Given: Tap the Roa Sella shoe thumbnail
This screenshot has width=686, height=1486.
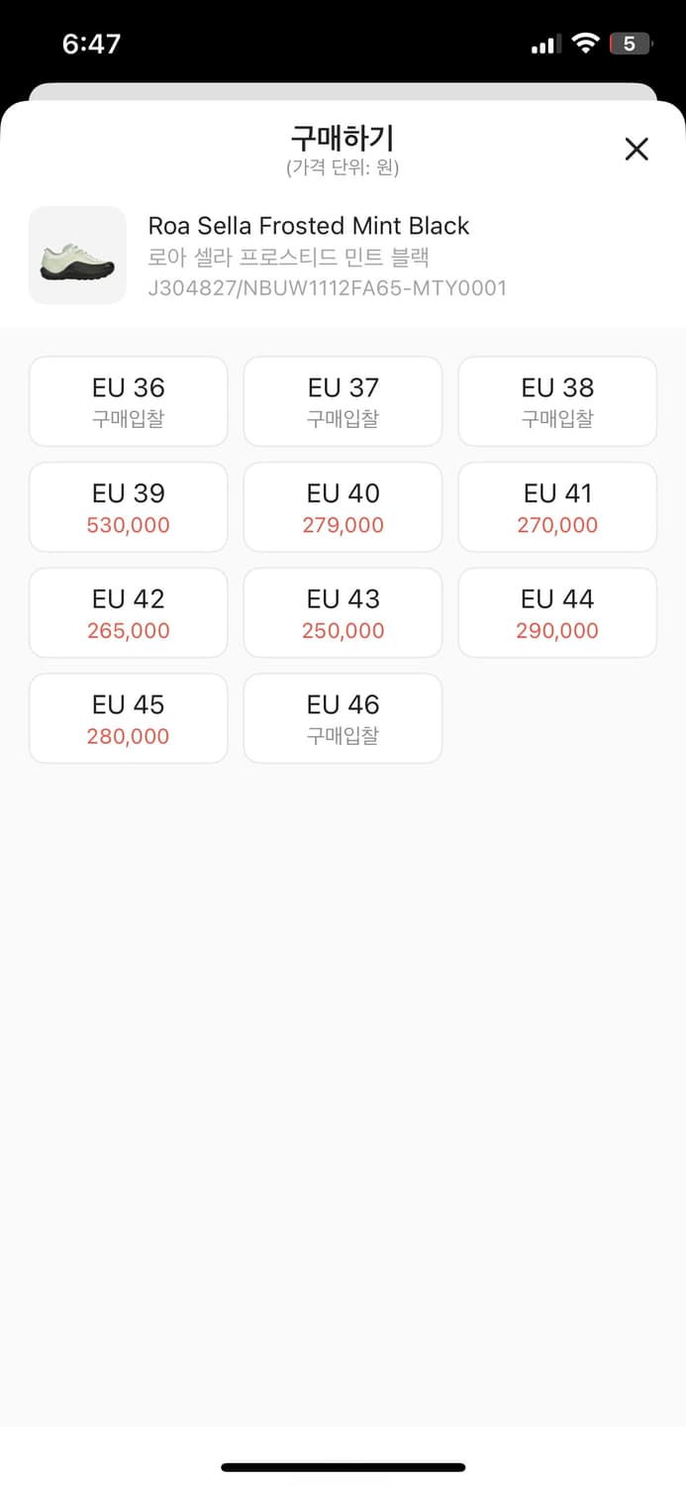Looking at the screenshot, I should 77,256.
